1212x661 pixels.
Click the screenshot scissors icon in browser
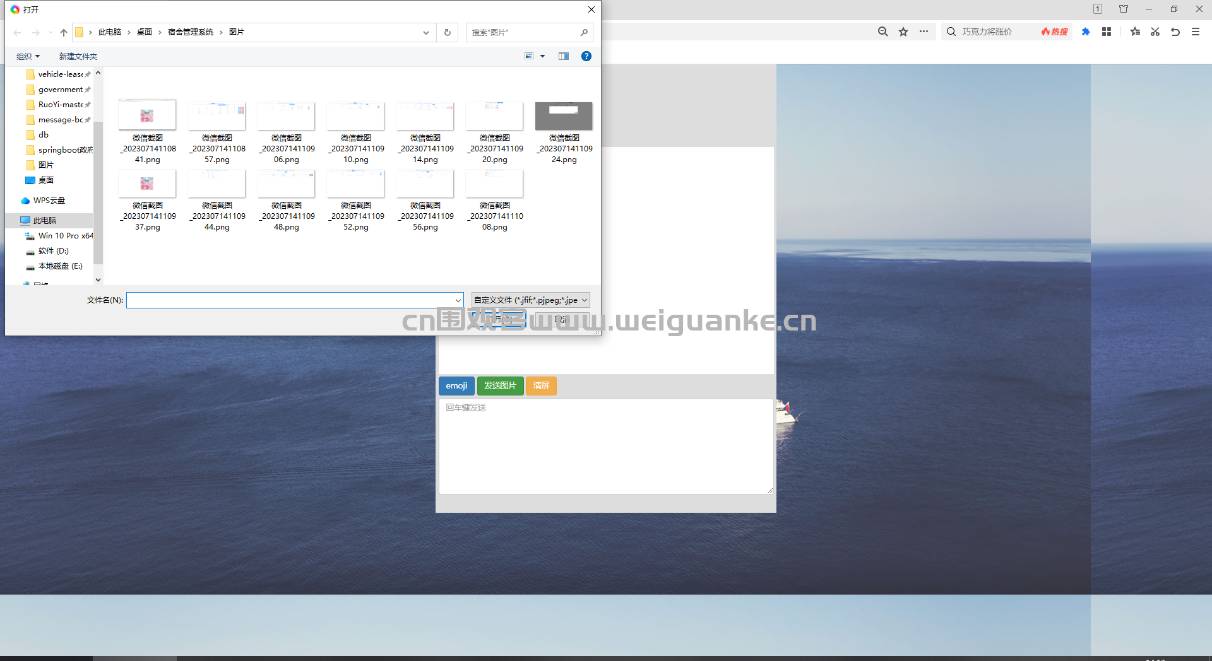pos(1155,32)
